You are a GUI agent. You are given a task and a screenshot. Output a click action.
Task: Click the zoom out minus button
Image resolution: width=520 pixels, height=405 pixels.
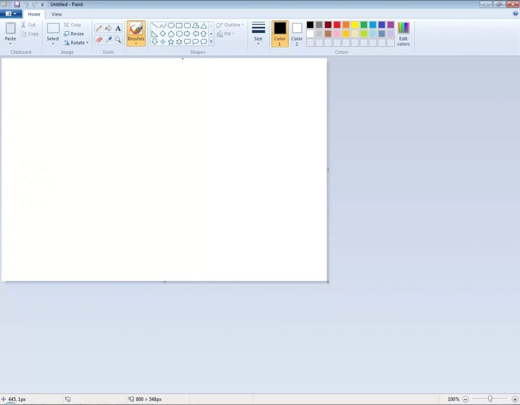[x=465, y=399]
